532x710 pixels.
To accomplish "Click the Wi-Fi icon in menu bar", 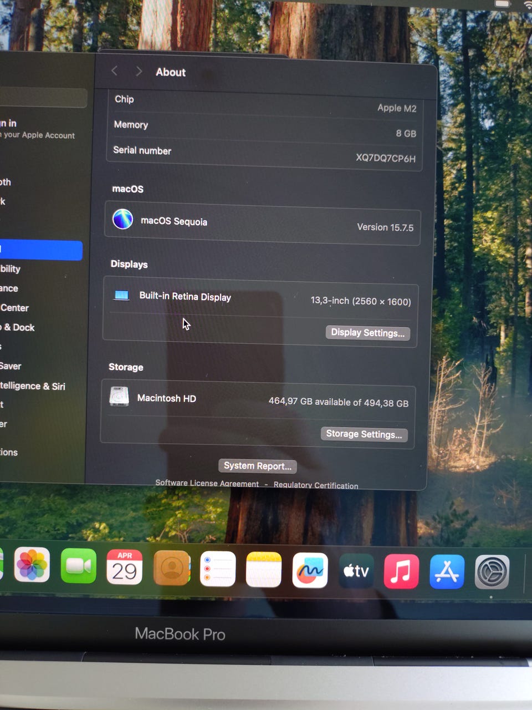I will (x=527, y=4).
